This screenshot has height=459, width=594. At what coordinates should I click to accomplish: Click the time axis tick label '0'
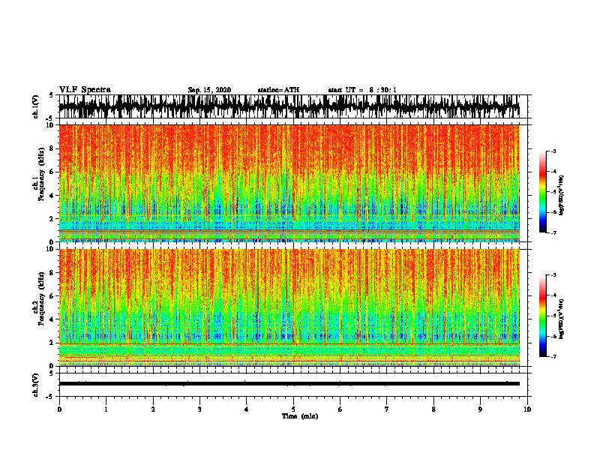(59, 409)
